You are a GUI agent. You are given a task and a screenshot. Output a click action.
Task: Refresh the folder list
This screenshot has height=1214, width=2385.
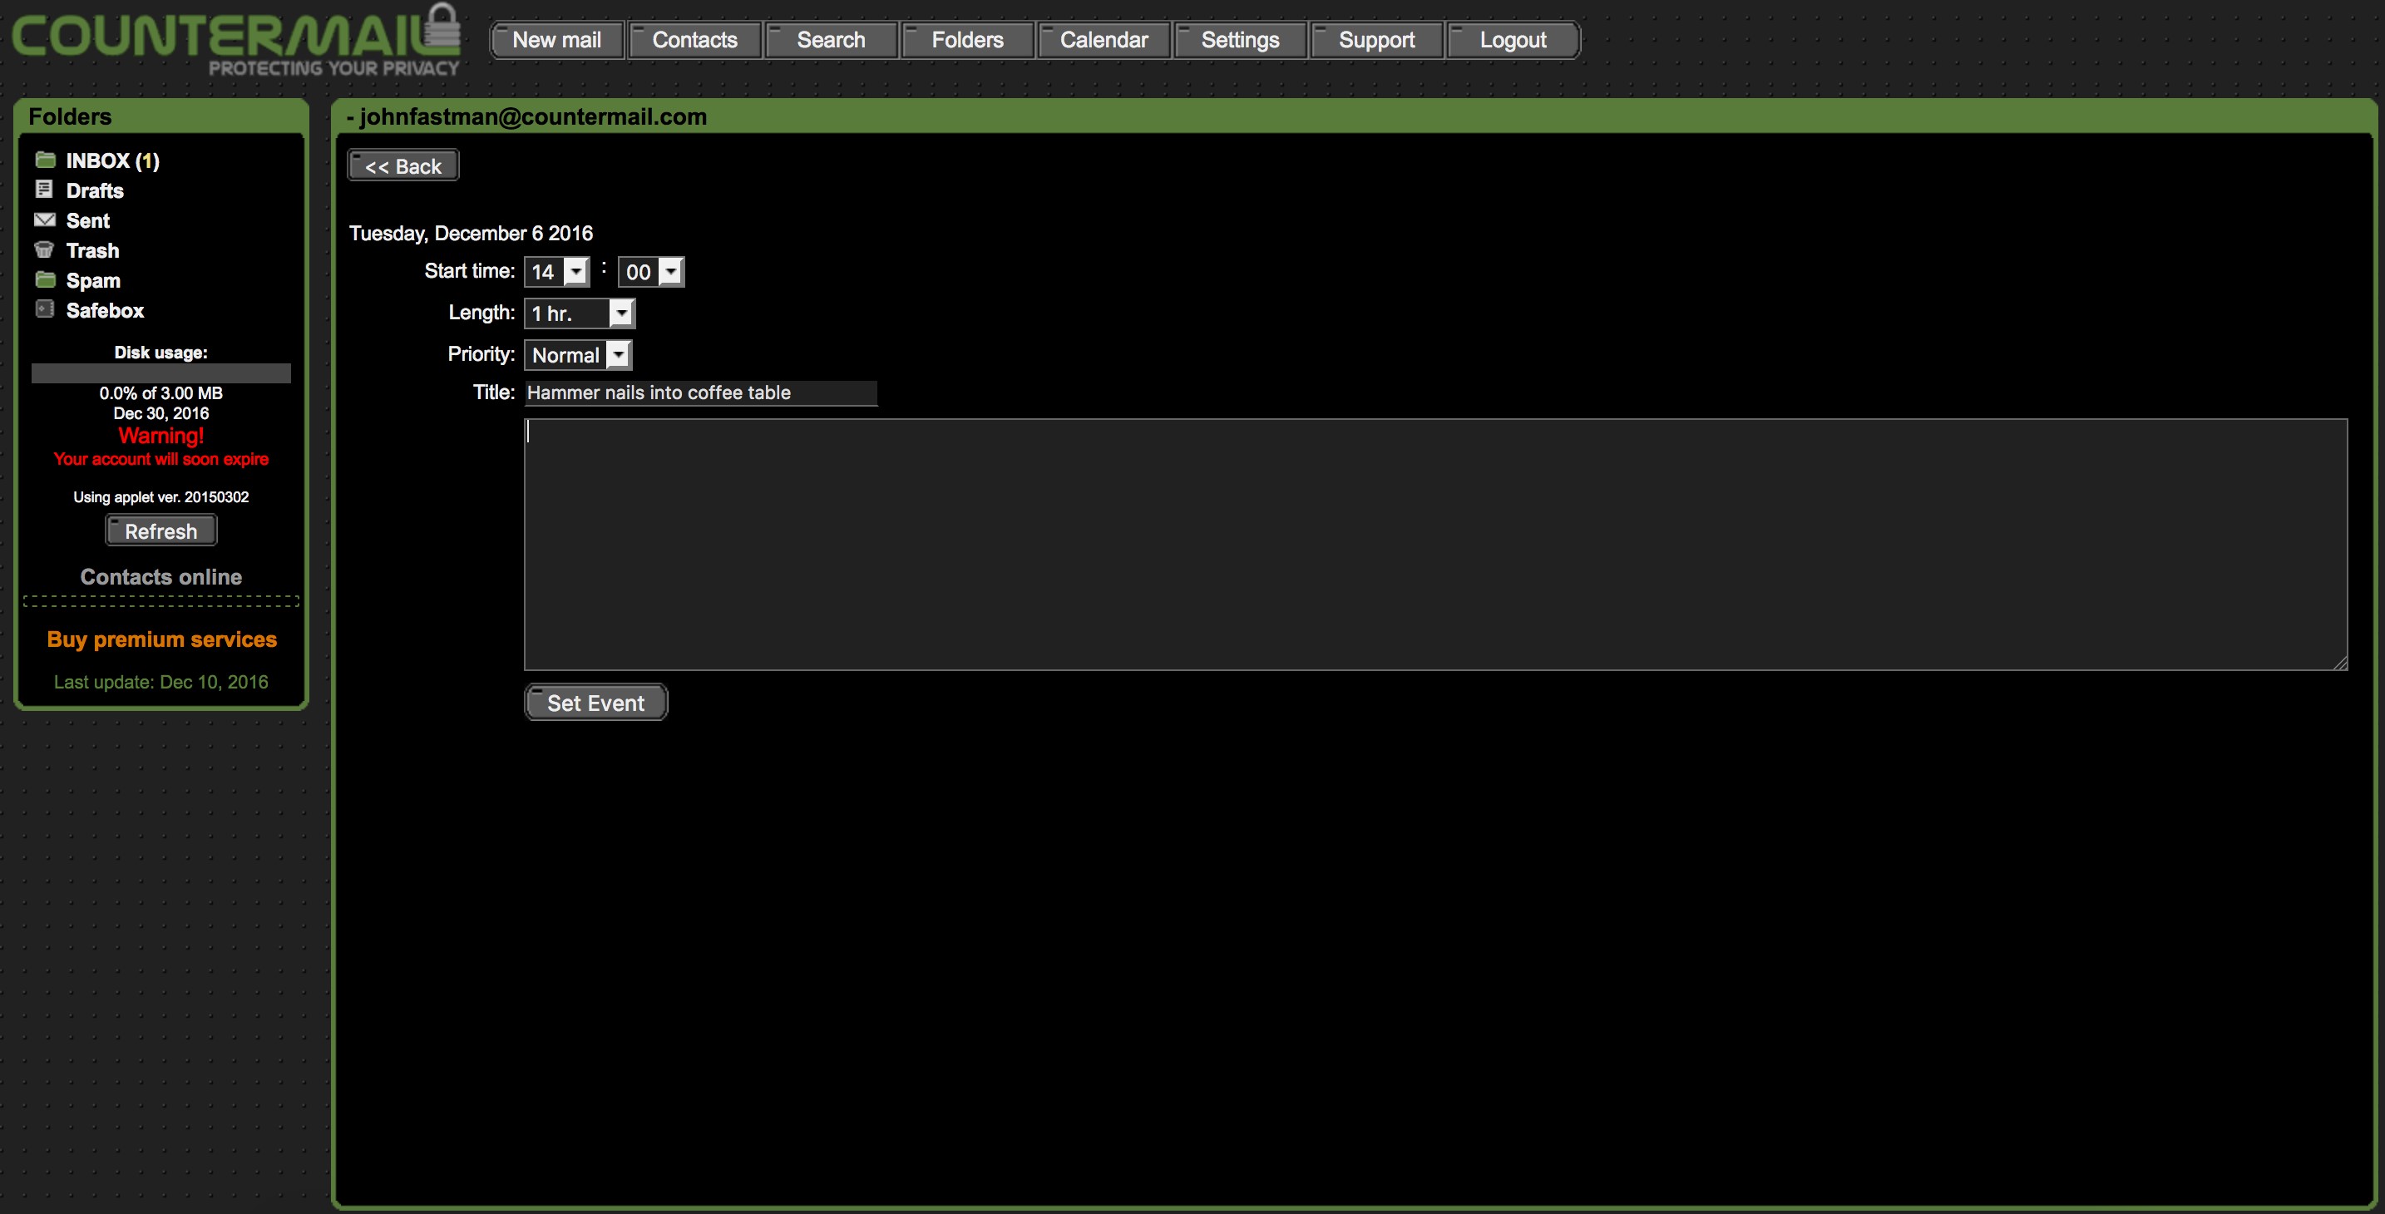(161, 531)
